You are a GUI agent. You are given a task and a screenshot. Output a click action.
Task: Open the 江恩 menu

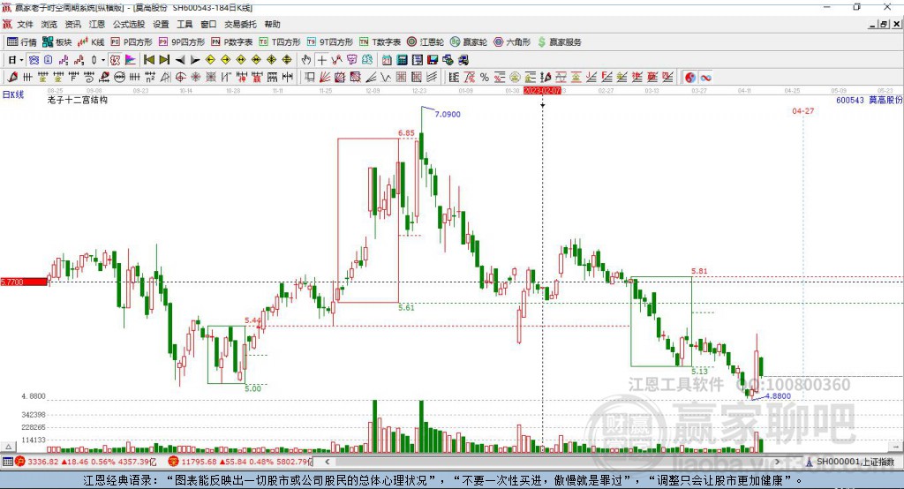(x=97, y=24)
